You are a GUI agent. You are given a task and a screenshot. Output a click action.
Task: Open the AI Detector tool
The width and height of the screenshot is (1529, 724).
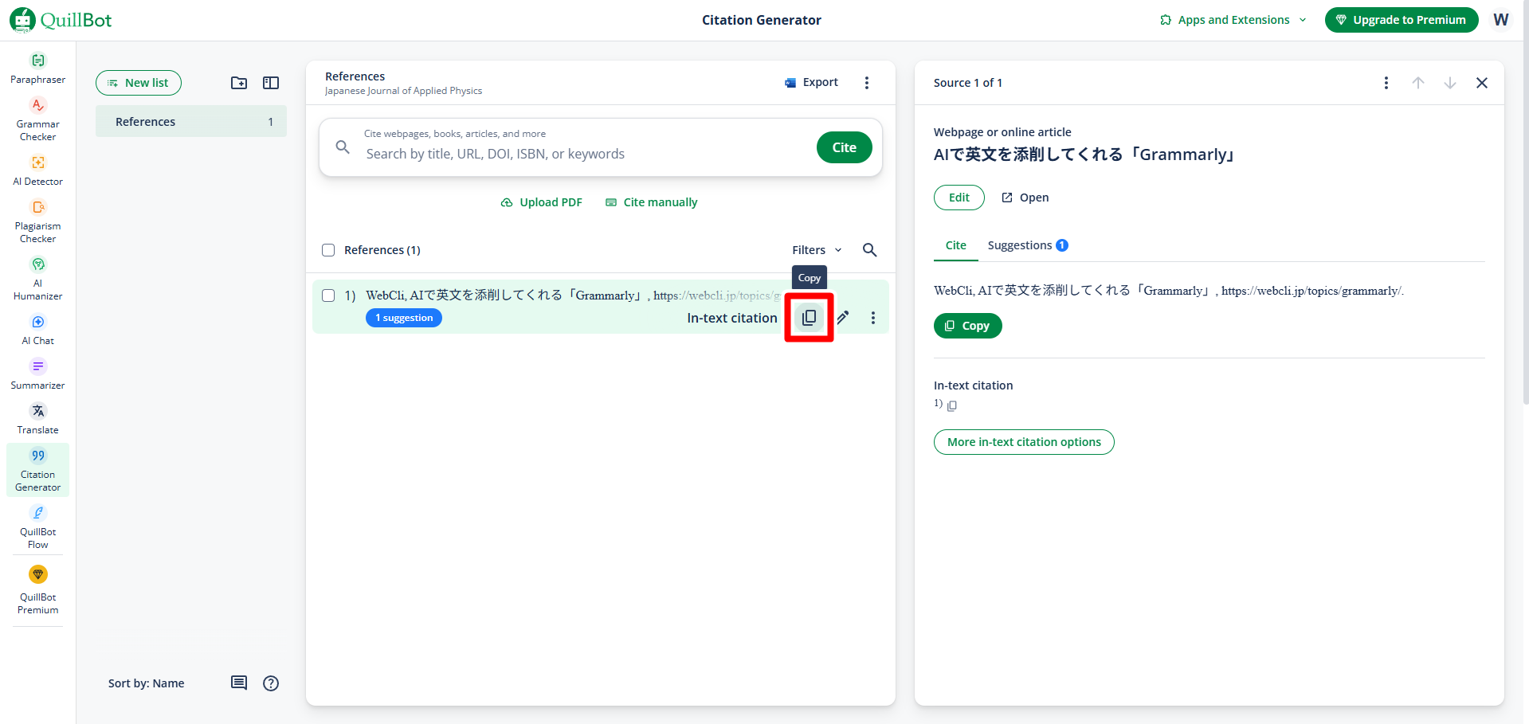coord(37,170)
